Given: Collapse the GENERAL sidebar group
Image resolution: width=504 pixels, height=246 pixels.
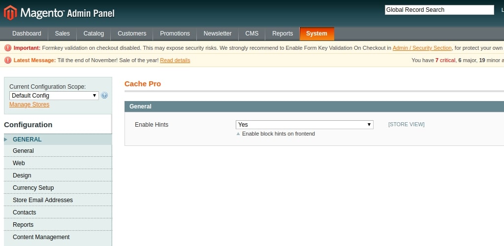Looking at the screenshot, I should click(x=58, y=140).
